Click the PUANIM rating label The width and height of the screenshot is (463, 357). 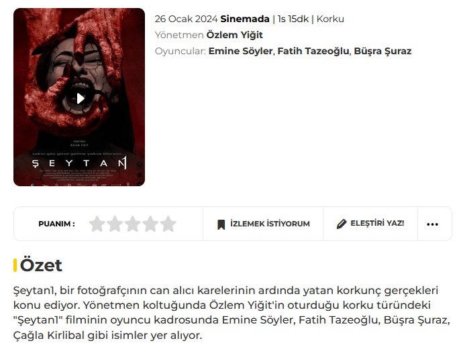56,224
